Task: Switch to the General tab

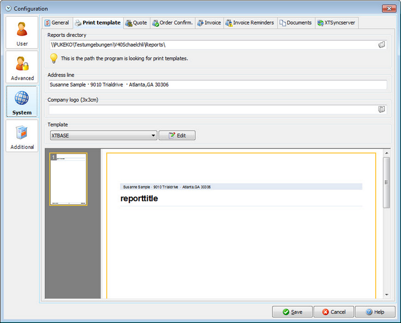Action: [57, 23]
